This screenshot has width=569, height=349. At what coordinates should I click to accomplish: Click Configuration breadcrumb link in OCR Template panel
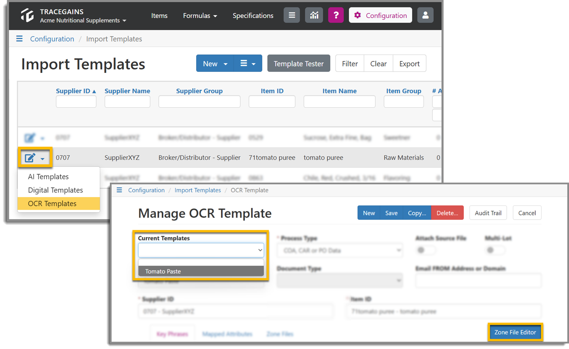[146, 190]
